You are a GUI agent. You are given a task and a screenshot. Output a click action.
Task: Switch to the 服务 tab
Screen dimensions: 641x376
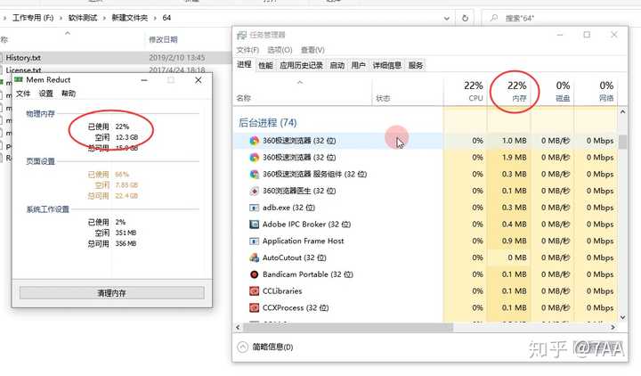pos(416,65)
